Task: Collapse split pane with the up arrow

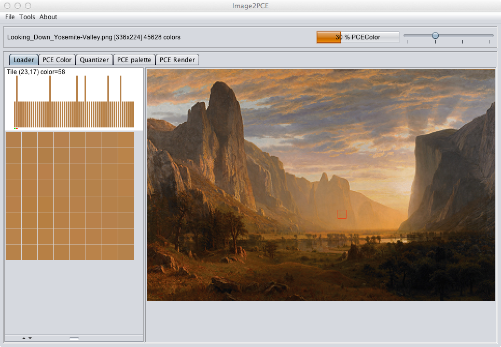Action: coord(24,338)
